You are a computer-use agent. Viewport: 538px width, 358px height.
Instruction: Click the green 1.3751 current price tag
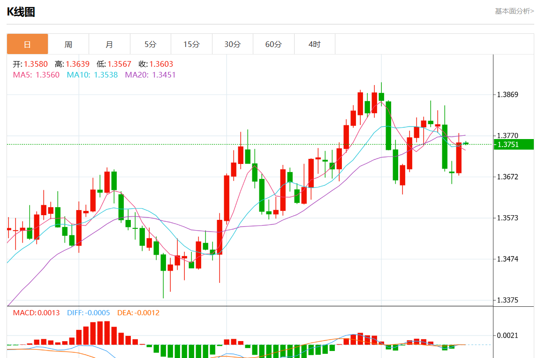coord(514,144)
